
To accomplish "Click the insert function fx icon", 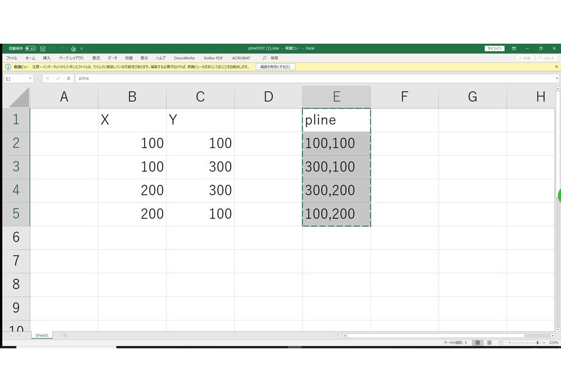I will coord(68,78).
